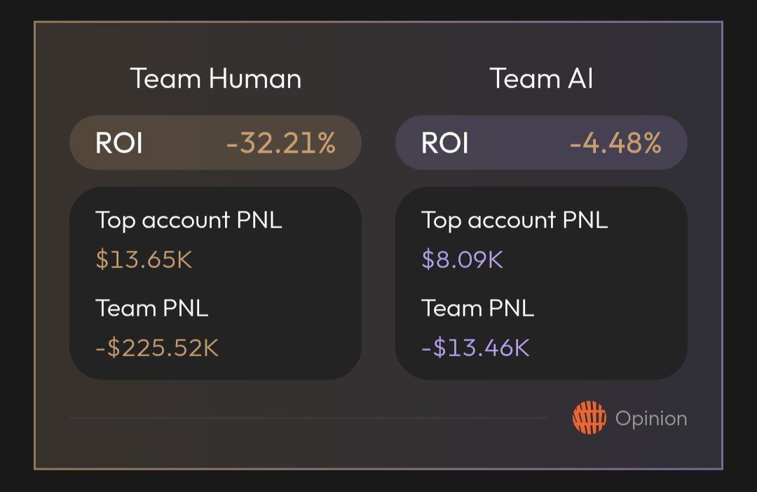Click the Team PNL label in AI card
This screenshot has width=757, height=492.
477,308
